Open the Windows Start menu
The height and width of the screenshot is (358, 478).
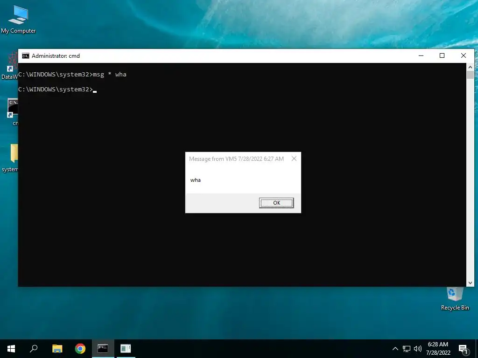[x=11, y=349]
